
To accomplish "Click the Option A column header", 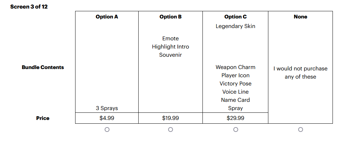I will [x=107, y=17].
